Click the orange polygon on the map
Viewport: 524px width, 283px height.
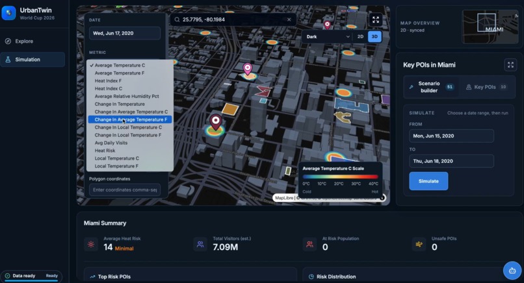230,109
